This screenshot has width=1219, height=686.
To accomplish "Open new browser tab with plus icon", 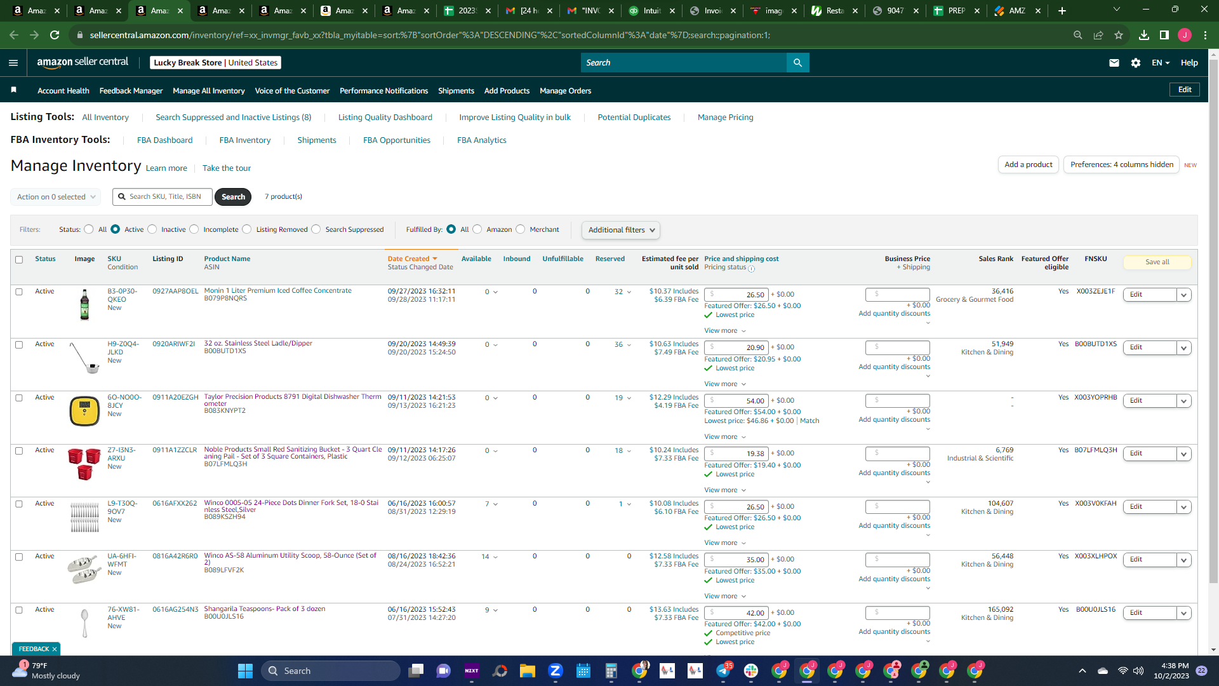I will click(x=1062, y=11).
